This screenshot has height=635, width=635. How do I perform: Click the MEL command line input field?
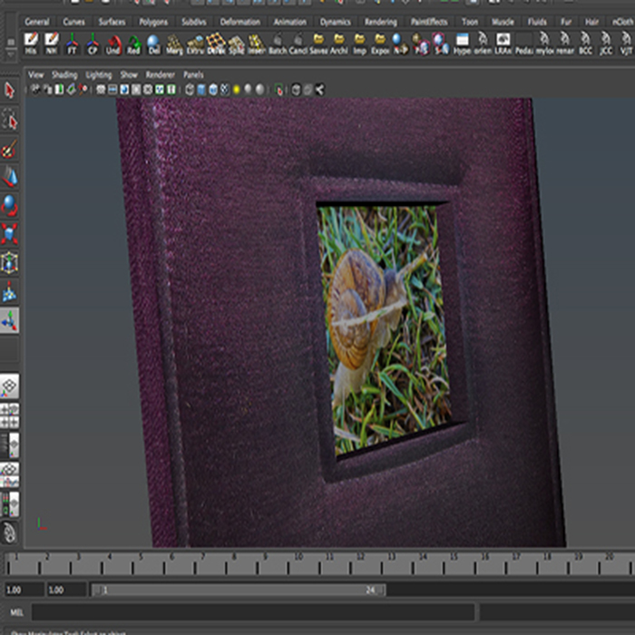pyautogui.click(x=253, y=612)
